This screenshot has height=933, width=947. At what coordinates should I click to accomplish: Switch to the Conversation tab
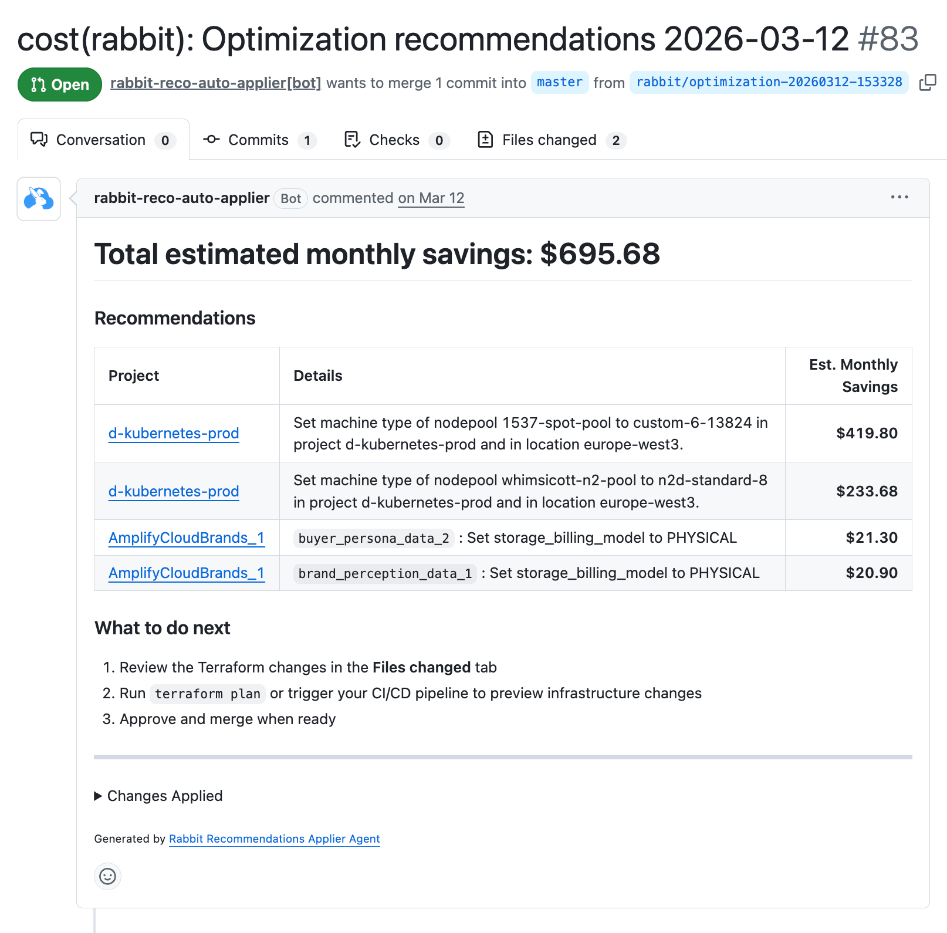point(103,140)
